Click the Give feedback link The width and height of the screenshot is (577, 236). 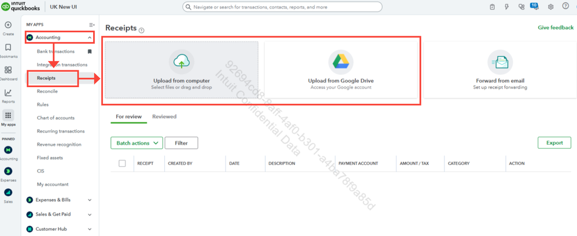[x=556, y=28]
